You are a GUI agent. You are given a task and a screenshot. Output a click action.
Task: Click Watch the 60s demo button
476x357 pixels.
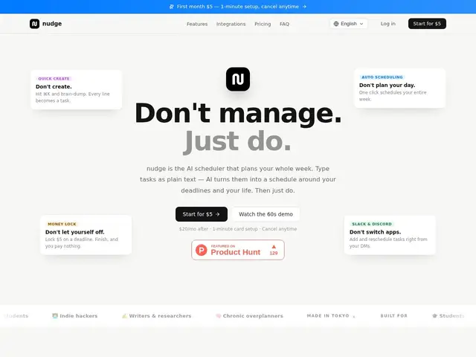coord(266,214)
